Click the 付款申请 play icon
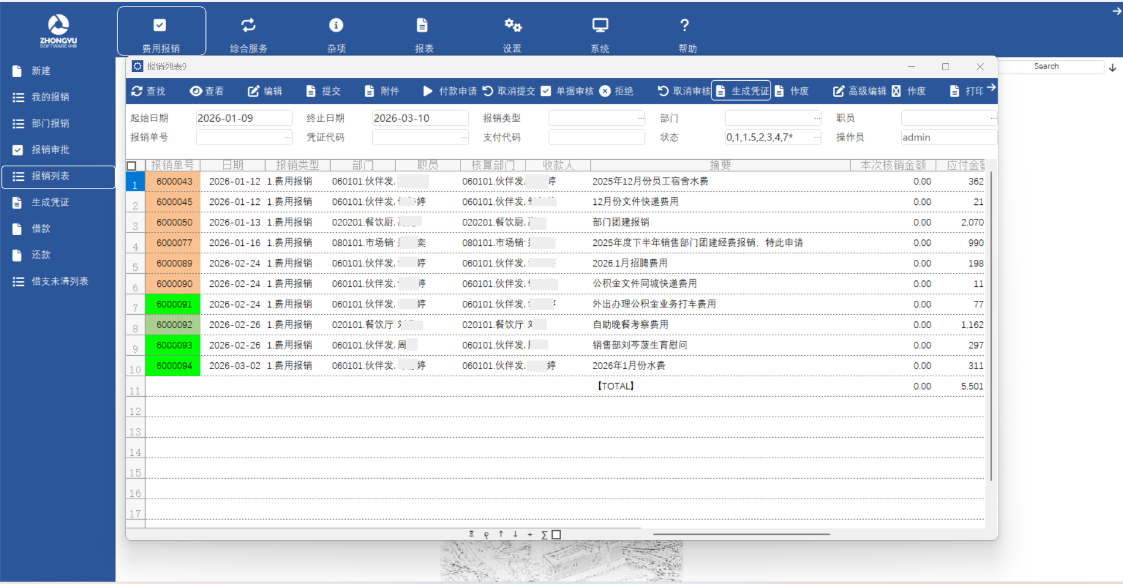The image size is (1123, 584). (x=428, y=91)
